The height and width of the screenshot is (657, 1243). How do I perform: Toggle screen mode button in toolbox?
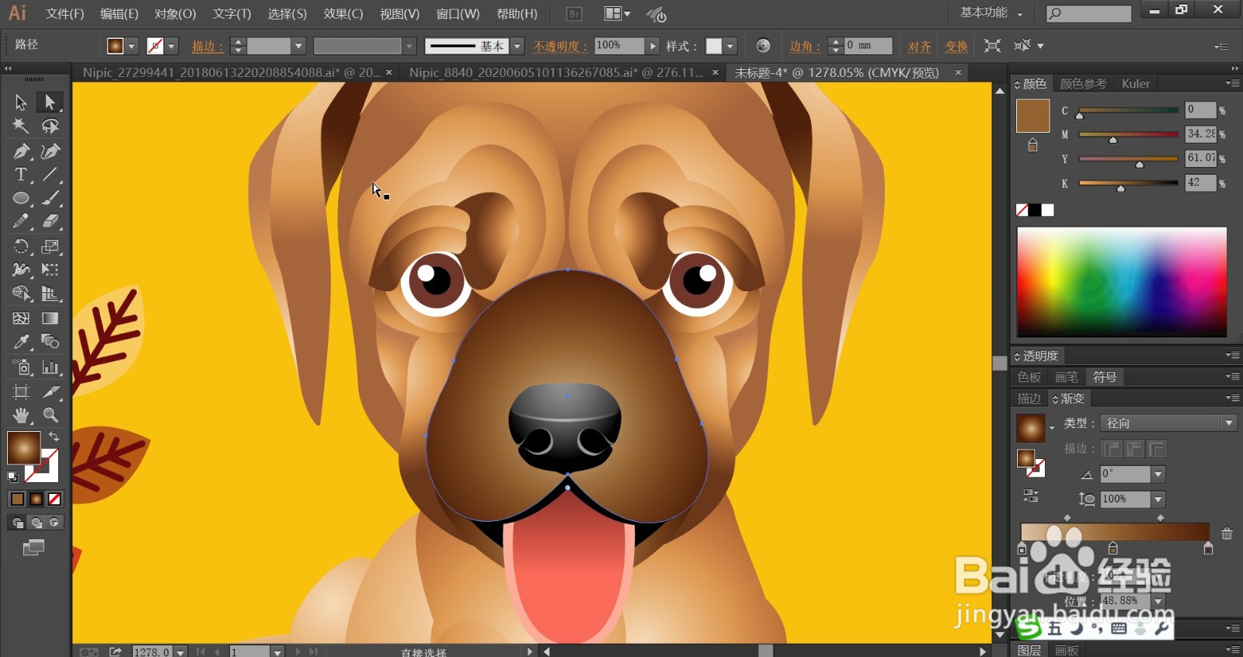click(x=33, y=547)
